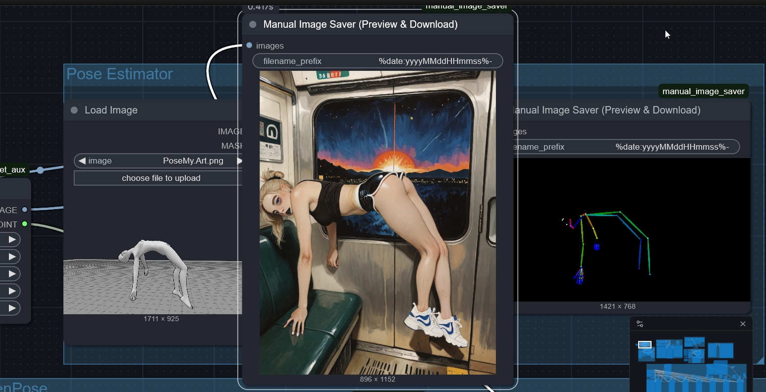The image size is (766, 392).
Task: Close the minimap panel
Action: 742,324
